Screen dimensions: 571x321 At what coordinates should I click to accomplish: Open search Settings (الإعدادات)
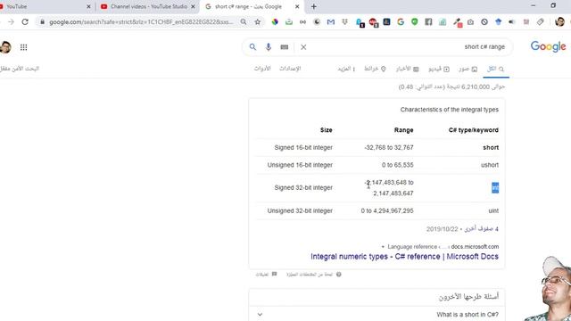(x=290, y=69)
